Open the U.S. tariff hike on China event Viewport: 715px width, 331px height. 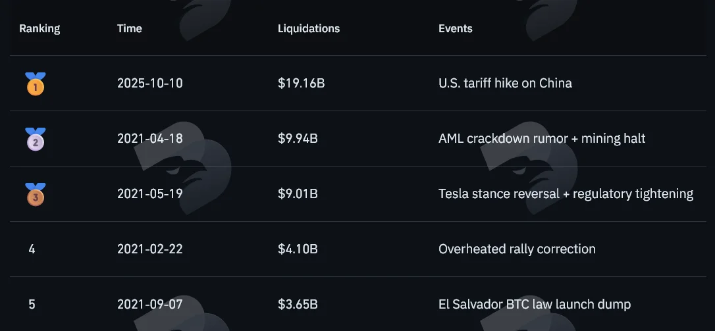point(505,84)
